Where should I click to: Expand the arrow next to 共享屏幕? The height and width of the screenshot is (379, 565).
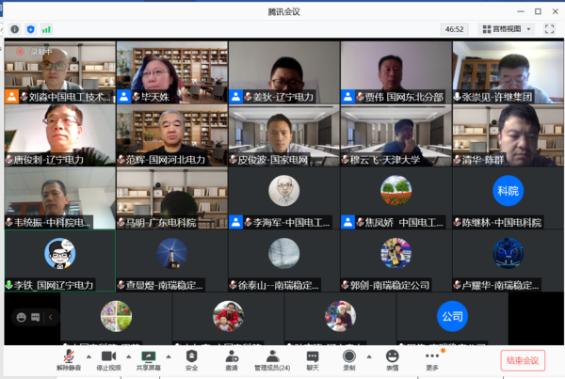pos(169,356)
